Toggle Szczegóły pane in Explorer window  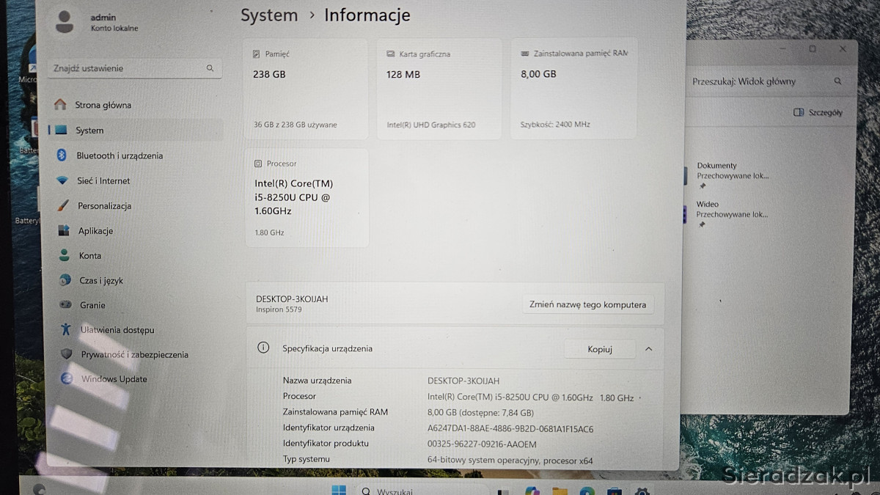point(818,112)
